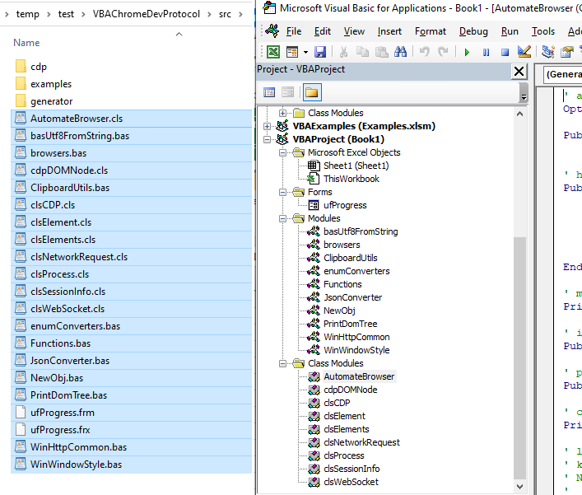Open the Debug menu
The image size is (582, 495).
coord(473,31)
